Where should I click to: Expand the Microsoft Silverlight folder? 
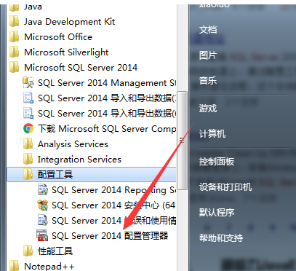point(66,52)
